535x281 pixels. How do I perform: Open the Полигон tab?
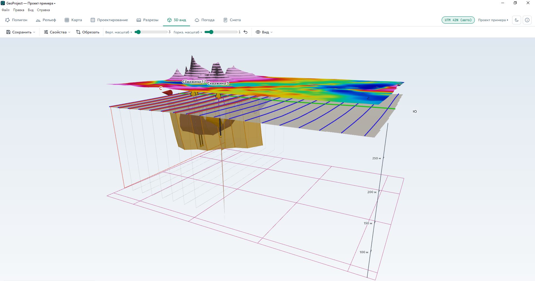pos(16,20)
